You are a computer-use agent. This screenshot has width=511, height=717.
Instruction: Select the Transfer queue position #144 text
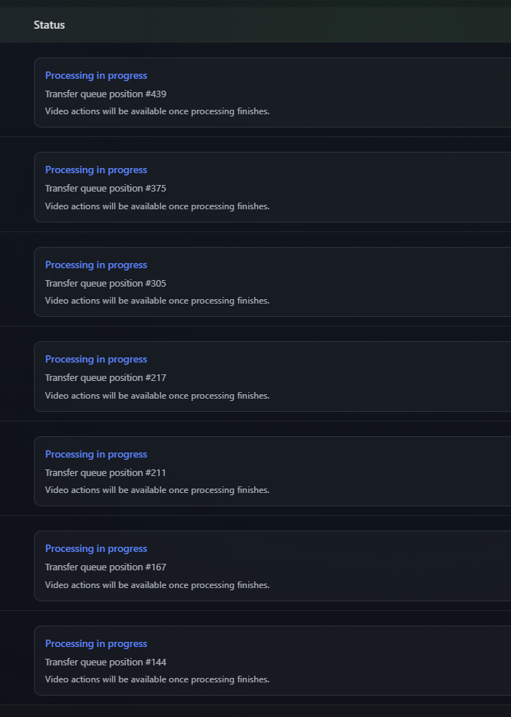pos(105,662)
